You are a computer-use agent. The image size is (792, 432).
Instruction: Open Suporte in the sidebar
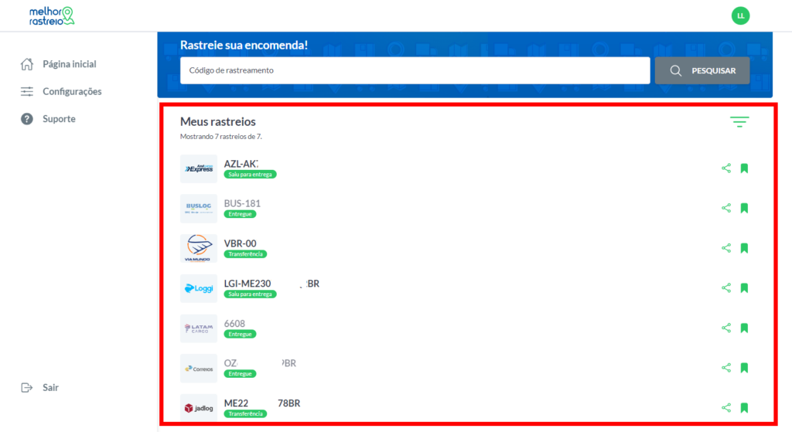pyautogui.click(x=59, y=118)
